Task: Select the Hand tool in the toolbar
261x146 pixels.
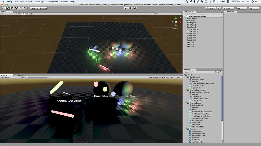Action: coord(3,8)
